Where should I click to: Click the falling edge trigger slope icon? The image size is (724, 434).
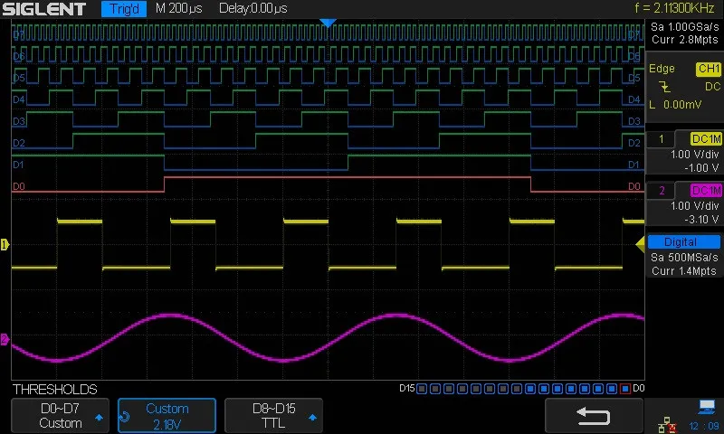[664, 86]
